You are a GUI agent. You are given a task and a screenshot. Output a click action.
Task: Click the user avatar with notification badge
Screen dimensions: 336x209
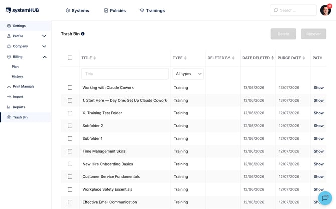(x=325, y=10)
